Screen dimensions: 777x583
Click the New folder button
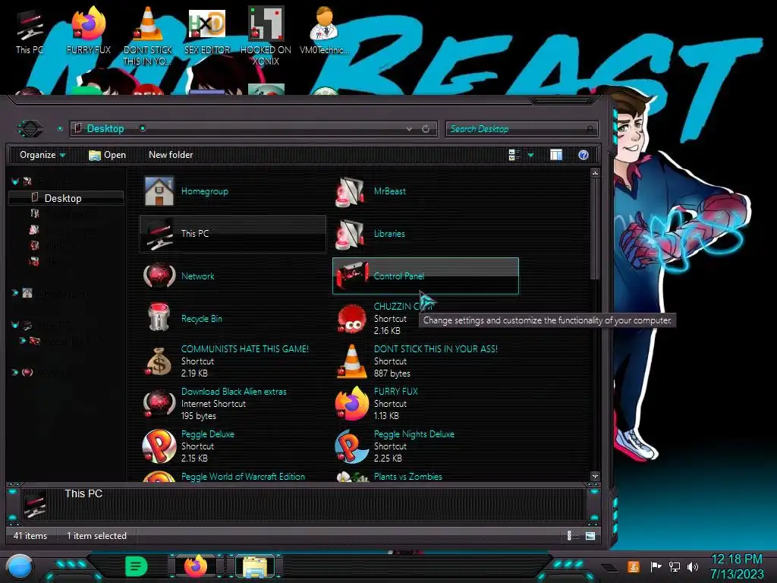(171, 155)
